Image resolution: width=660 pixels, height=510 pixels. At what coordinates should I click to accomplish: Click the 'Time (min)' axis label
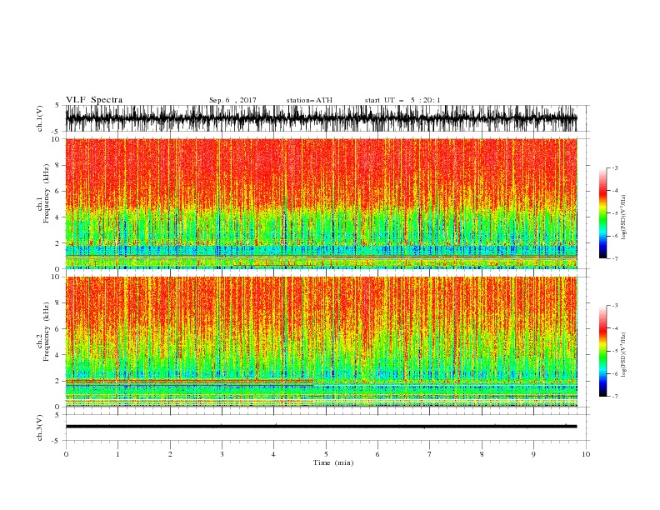click(333, 462)
